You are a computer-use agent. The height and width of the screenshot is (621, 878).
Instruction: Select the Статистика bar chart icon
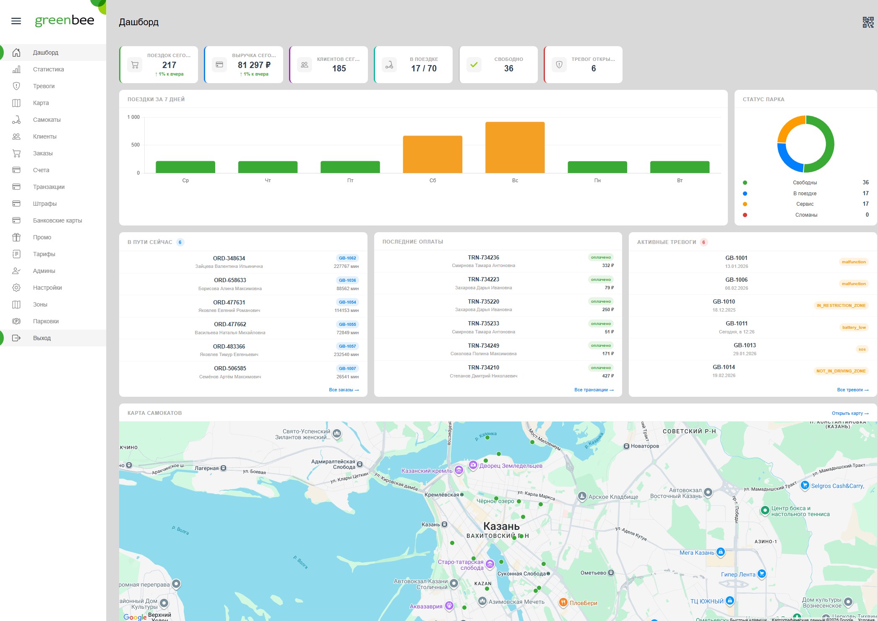click(16, 69)
